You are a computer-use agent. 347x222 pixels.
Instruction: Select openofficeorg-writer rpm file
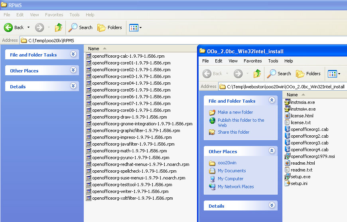point(130,191)
